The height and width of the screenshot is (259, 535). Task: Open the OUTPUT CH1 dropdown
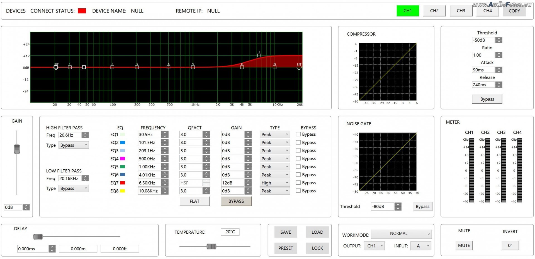pyautogui.click(x=374, y=246)
